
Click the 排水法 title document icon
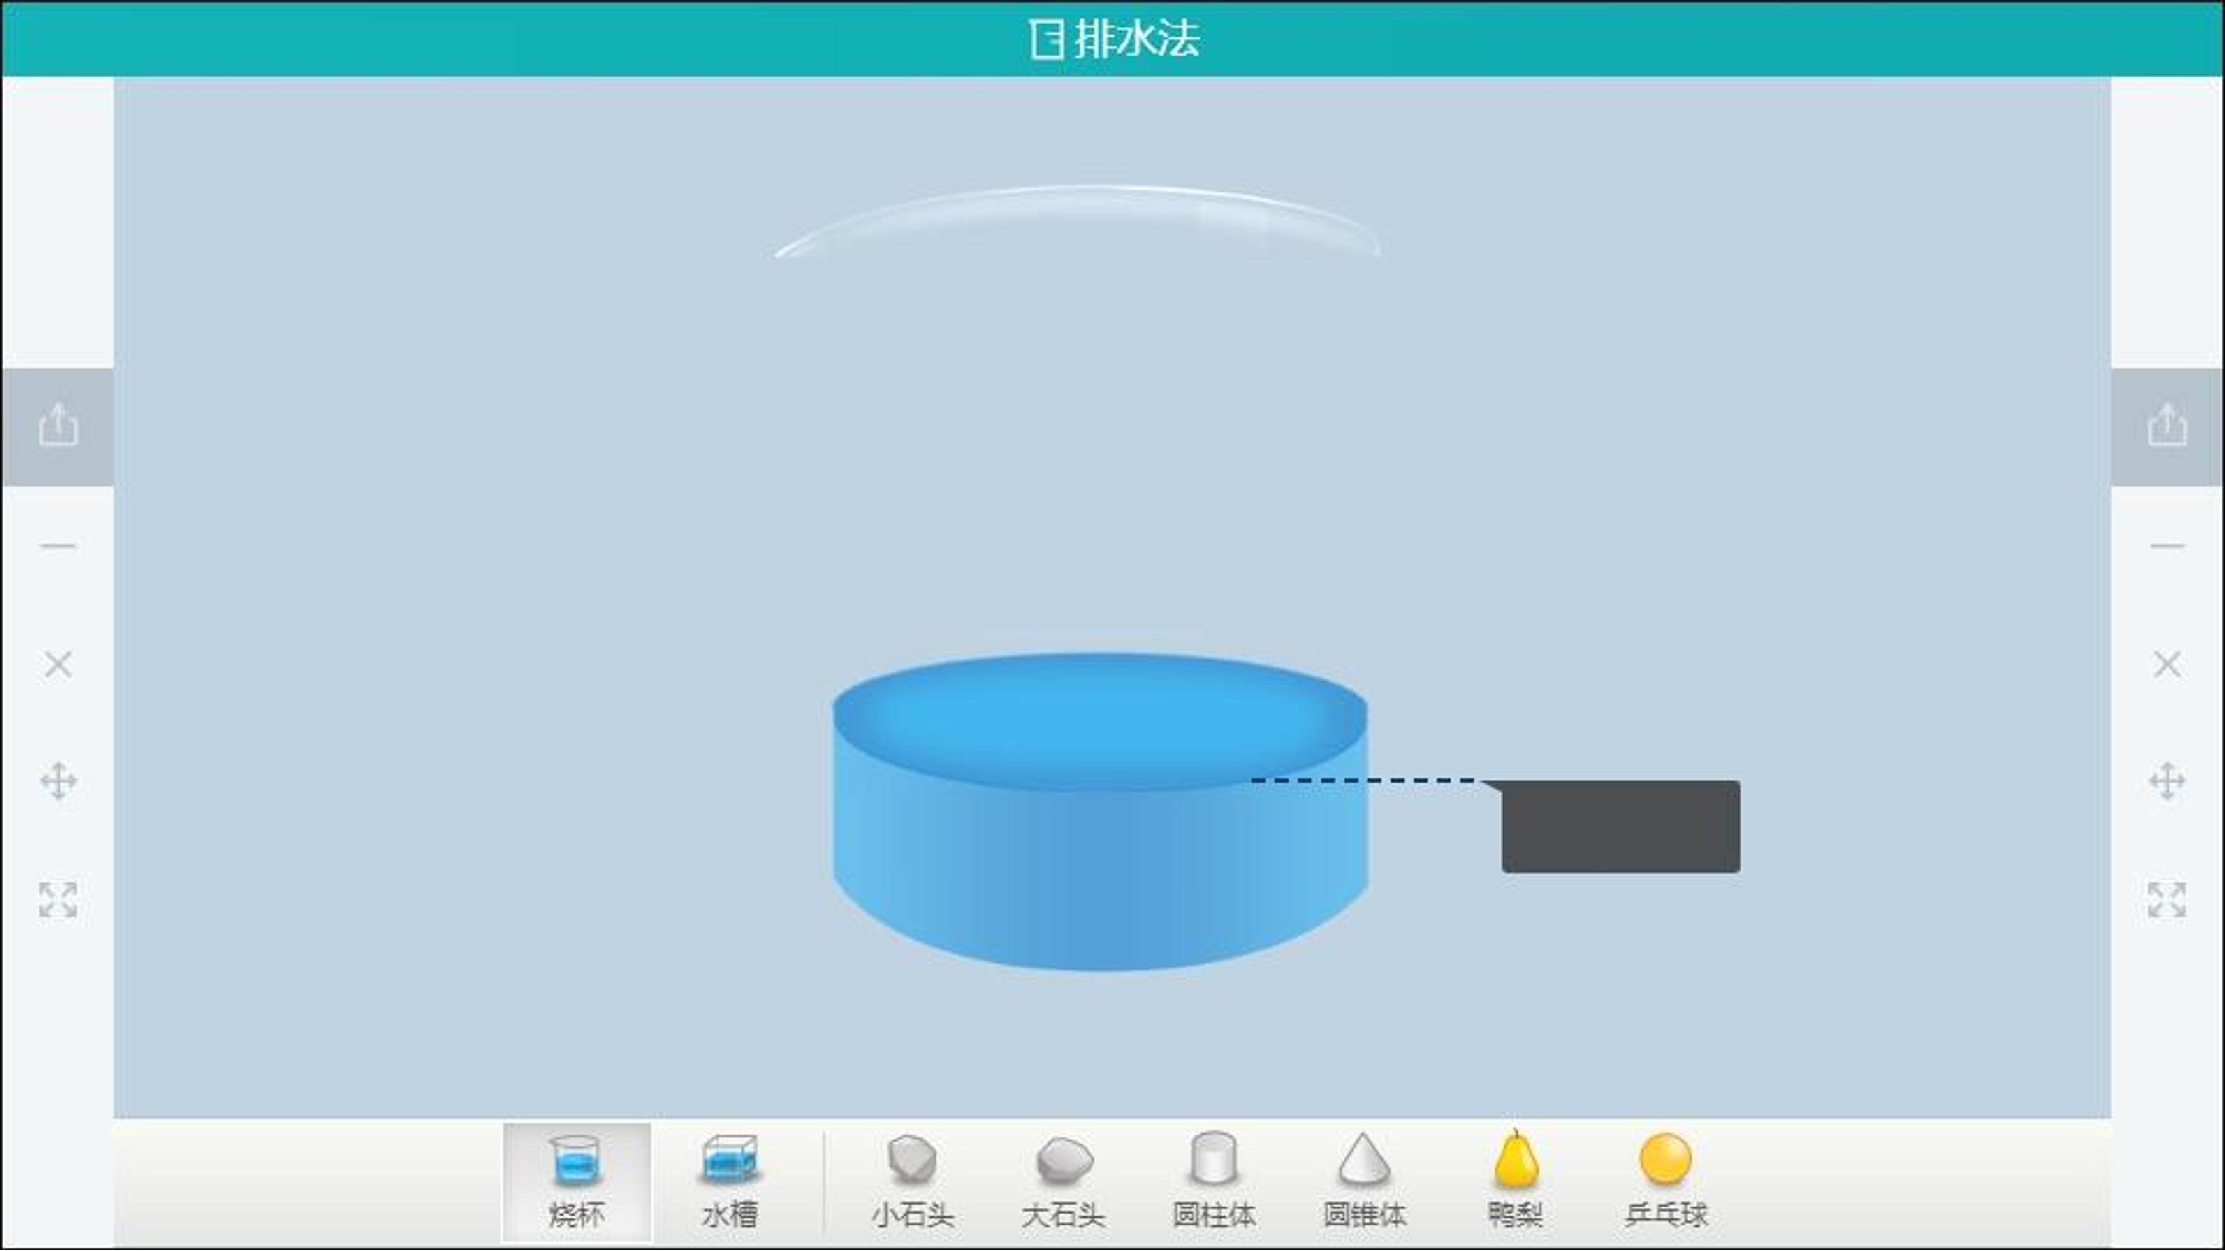[x=1047, y=39]
